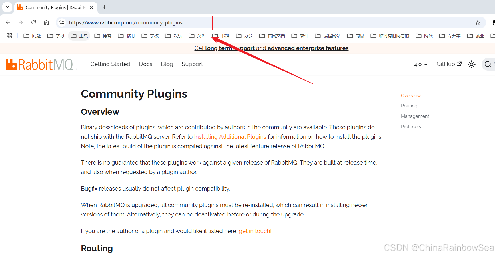Open the 工具 bookmark folder
Screen dimensions: 495x256
click(79, 36)
